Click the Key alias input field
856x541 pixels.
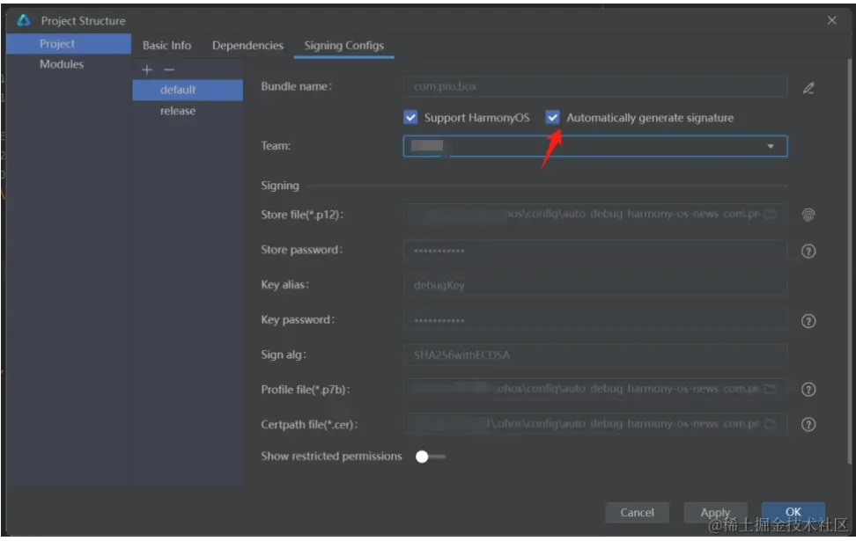click(x=594, y=285)
